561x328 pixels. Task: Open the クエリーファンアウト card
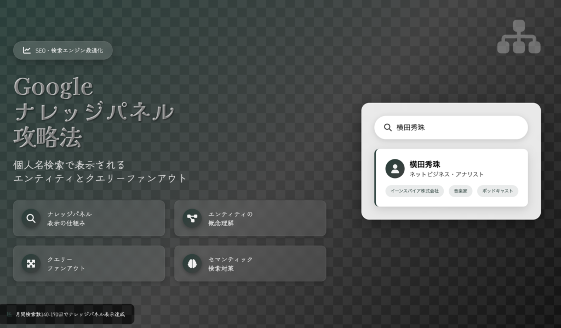[89, 263]
